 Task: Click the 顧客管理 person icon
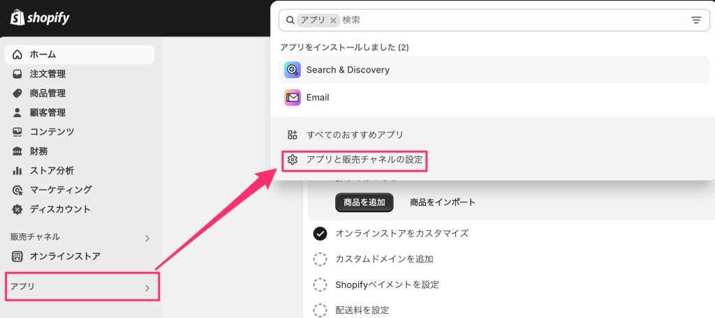17,112
